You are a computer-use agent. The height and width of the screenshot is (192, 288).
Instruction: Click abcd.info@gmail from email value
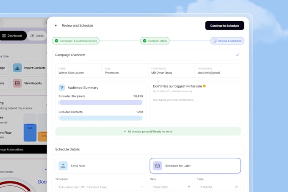point(209,73)
